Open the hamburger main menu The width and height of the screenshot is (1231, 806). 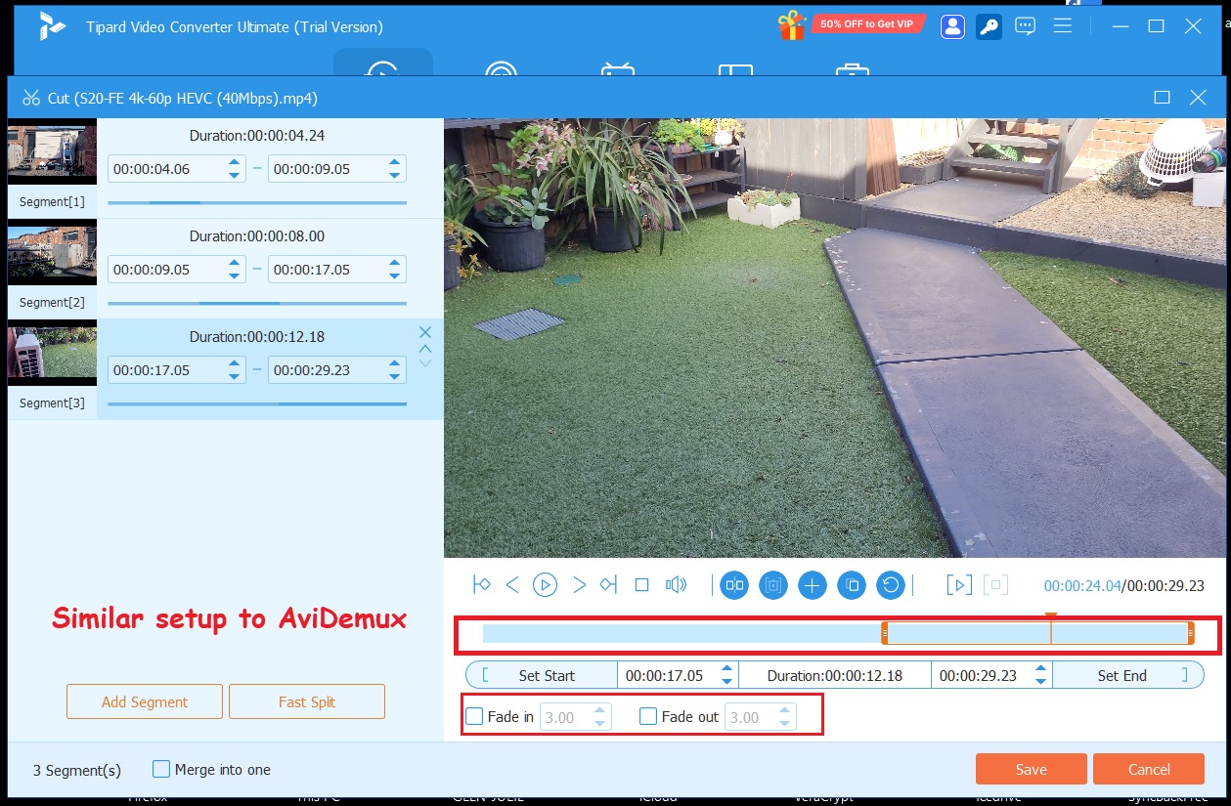click(x=1063, y=26)
